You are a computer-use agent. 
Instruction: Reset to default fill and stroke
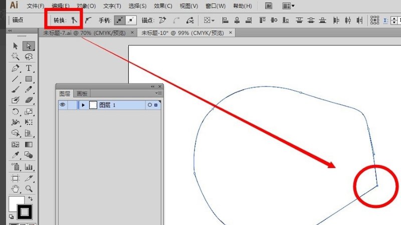11,217
